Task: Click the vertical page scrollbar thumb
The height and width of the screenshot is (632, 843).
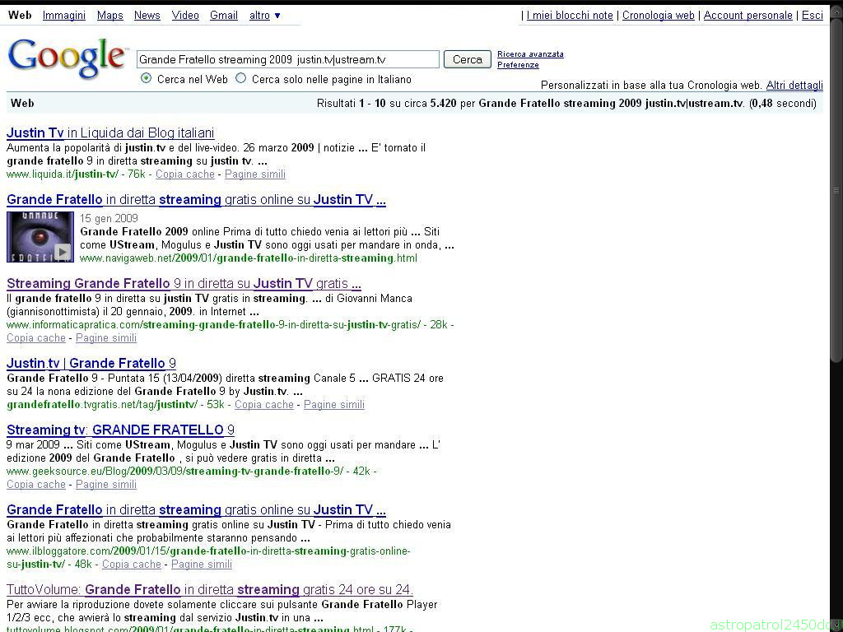Action: click(x=836, y=190)
